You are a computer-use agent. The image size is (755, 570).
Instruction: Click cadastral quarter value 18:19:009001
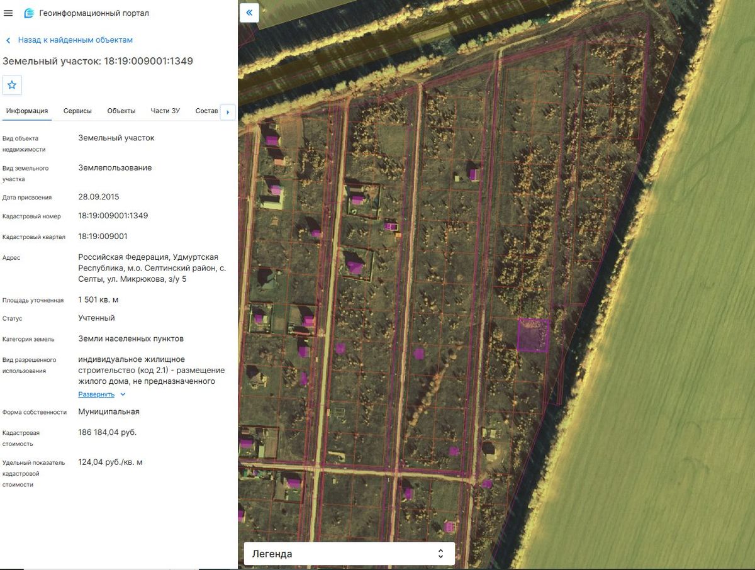coord(103,237)
